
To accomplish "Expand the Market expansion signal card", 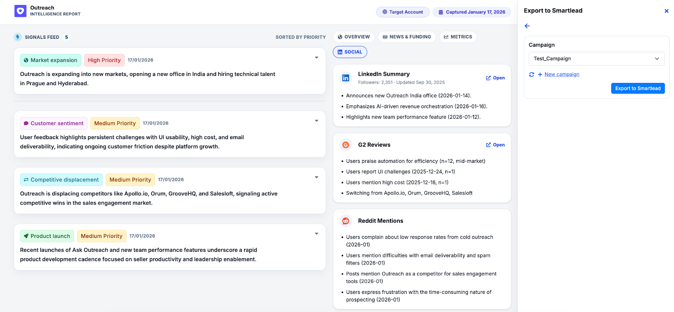I will tap(316, 58).
